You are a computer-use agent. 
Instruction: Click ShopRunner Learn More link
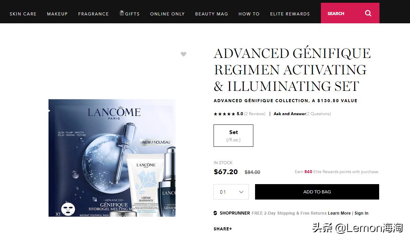339,213
